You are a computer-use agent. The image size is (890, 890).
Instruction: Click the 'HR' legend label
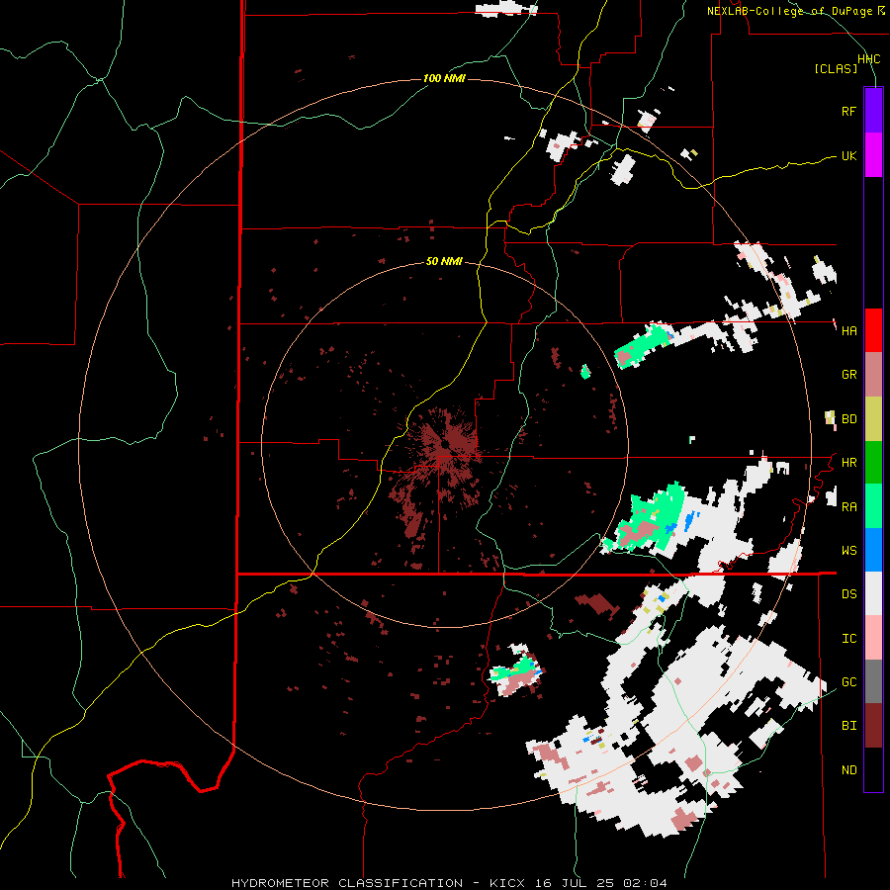[848, 463]
